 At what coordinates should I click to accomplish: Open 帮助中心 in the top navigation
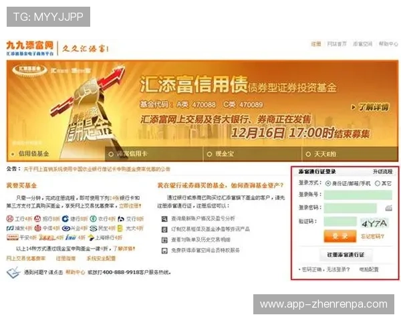click(x=388, y=43)
